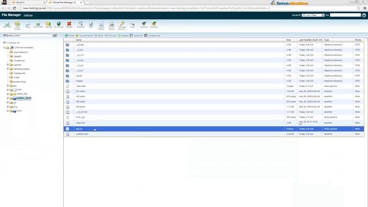Select the postinfo.html file row
The height and width of the screenshot is (207, 368).
click(x=213, y=134)
